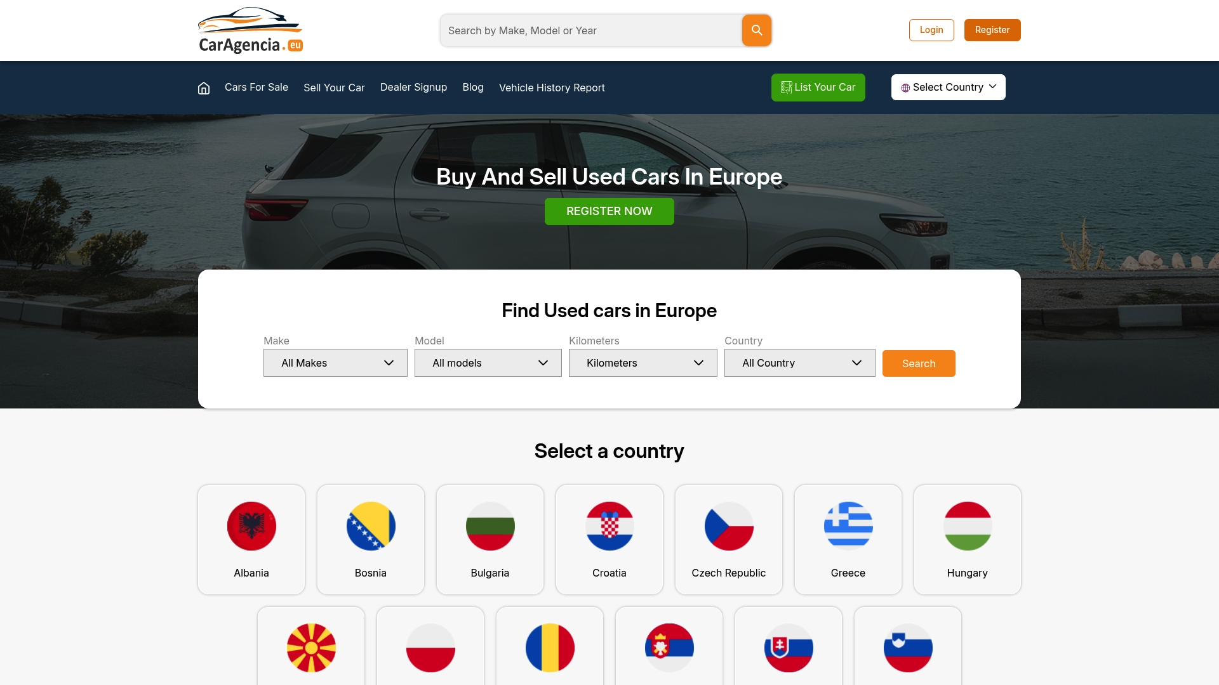Open Dealer Signup page

point(413,88)
